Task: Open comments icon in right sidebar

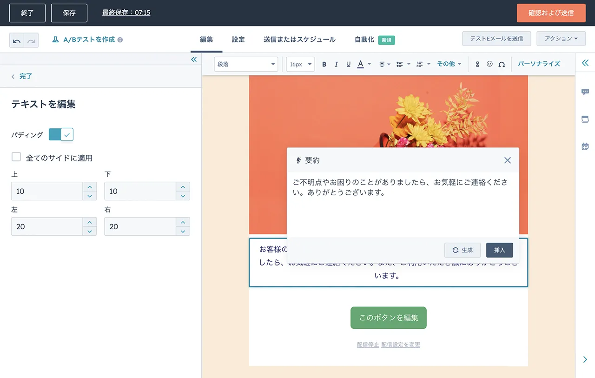Action: [585, 92]
